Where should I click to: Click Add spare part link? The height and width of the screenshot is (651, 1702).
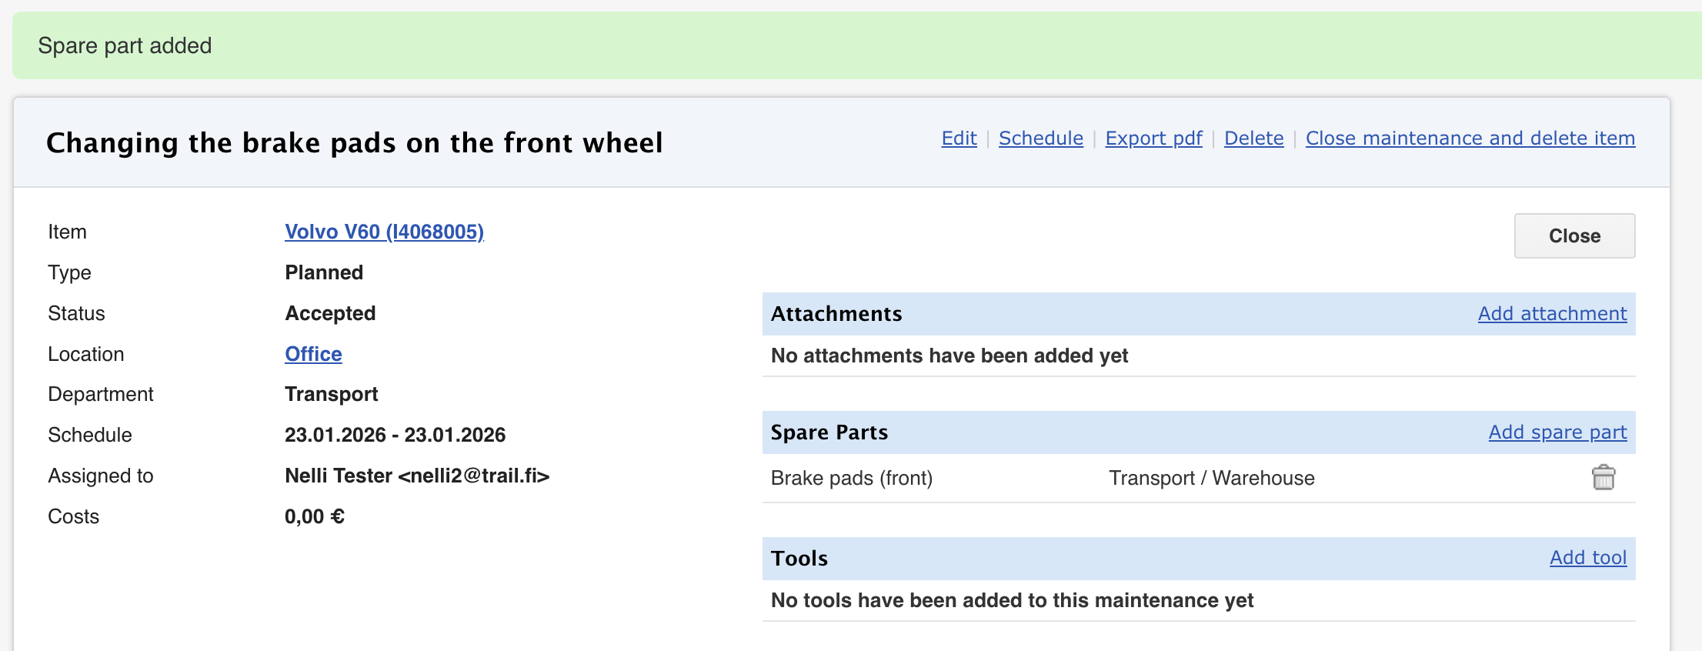coord(1557,432)
